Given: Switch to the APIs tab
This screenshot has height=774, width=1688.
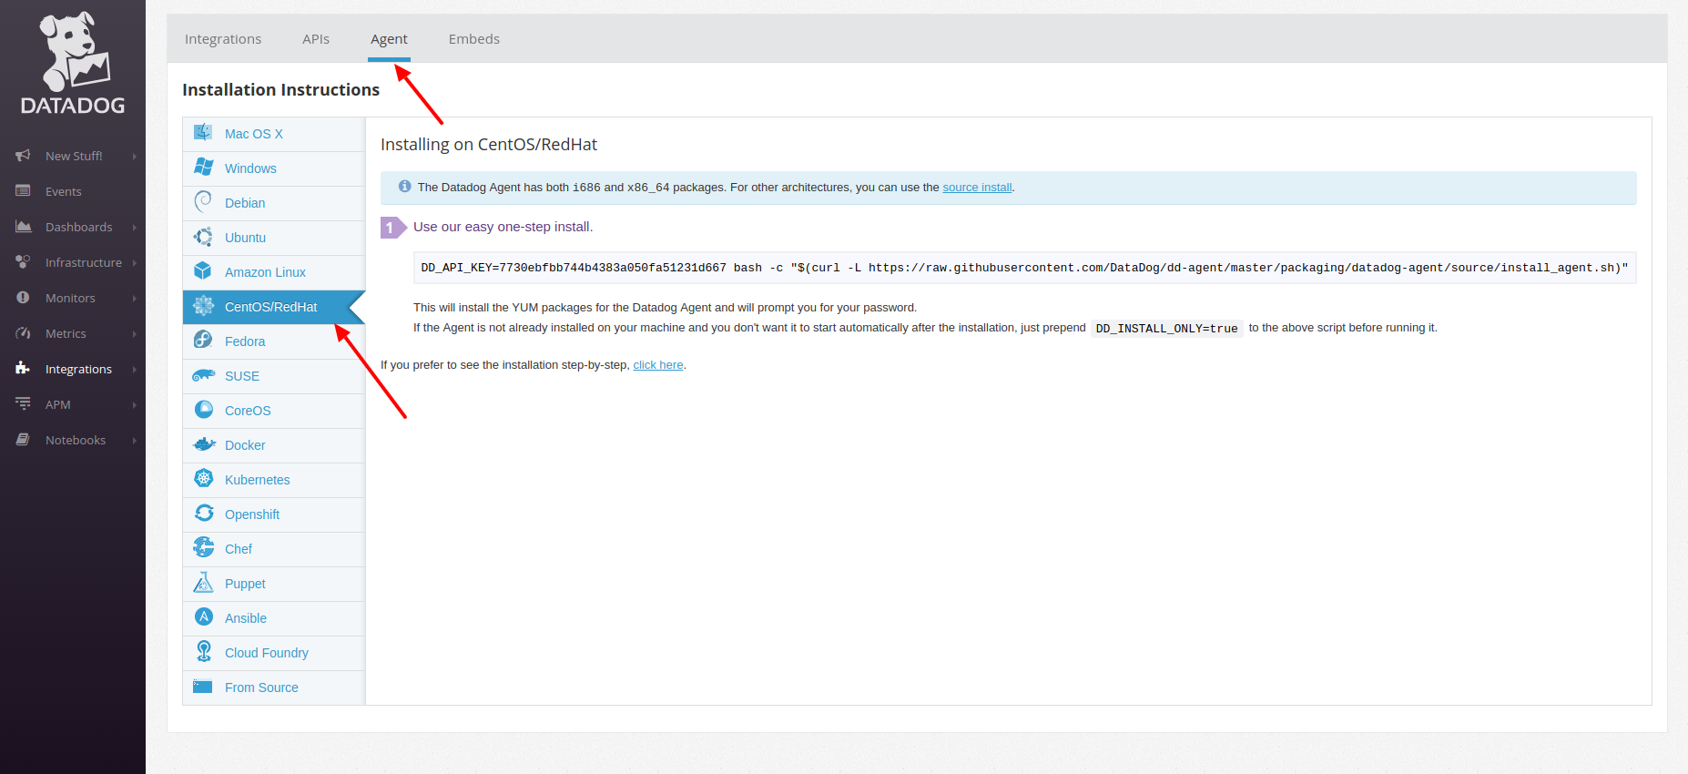Looking at the screenshot, I should (x=316, y=39).
